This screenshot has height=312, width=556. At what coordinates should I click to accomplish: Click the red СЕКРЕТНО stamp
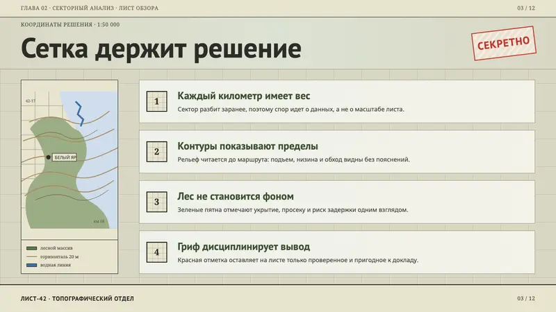pos(503,43)
